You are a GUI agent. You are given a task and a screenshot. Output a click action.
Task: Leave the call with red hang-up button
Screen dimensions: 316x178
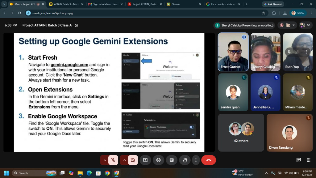(x=209, y=160)
